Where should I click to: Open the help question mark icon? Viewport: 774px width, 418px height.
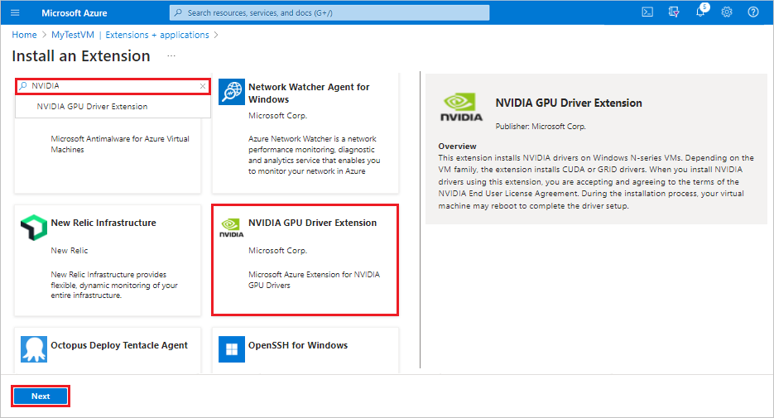[753, 12]
